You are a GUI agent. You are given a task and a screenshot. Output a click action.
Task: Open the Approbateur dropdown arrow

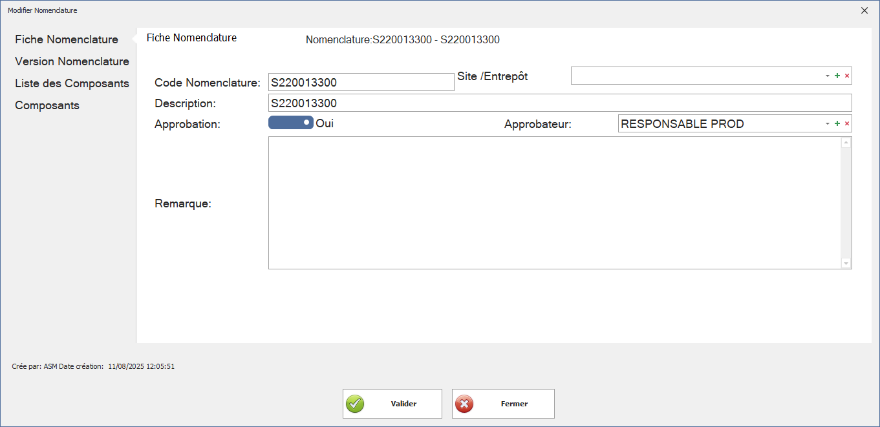(x=827, y=123)
